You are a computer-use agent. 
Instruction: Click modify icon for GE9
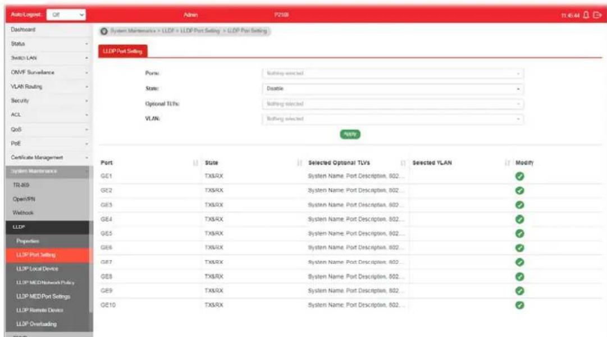point(519,290)
